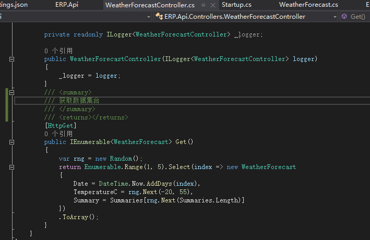This screenshot has height=240, width=370.
Task: Click the '0 个引用' lens above the constructor
Action: 58,51
